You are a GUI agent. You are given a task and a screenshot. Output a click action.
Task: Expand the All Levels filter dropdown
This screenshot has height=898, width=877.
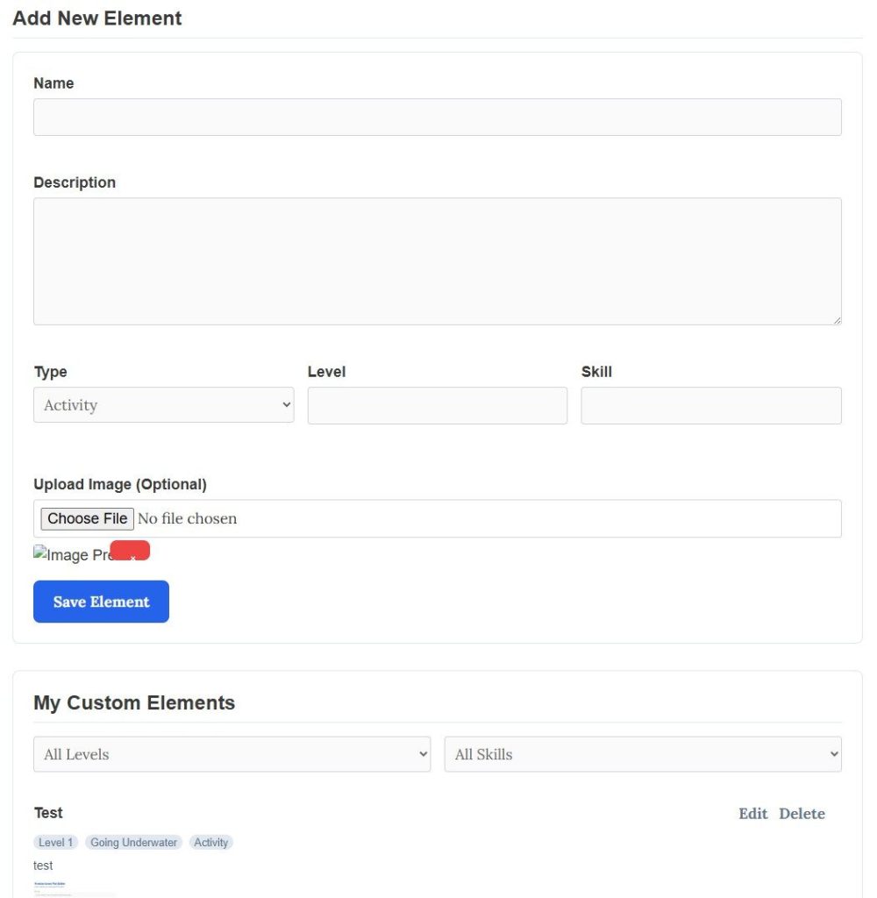pos(232,754)
